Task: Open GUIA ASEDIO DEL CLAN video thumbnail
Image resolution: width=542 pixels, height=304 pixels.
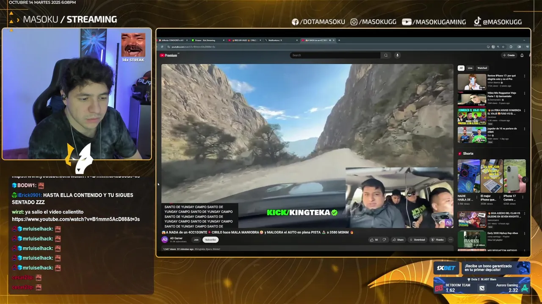Action: [472, 220]
